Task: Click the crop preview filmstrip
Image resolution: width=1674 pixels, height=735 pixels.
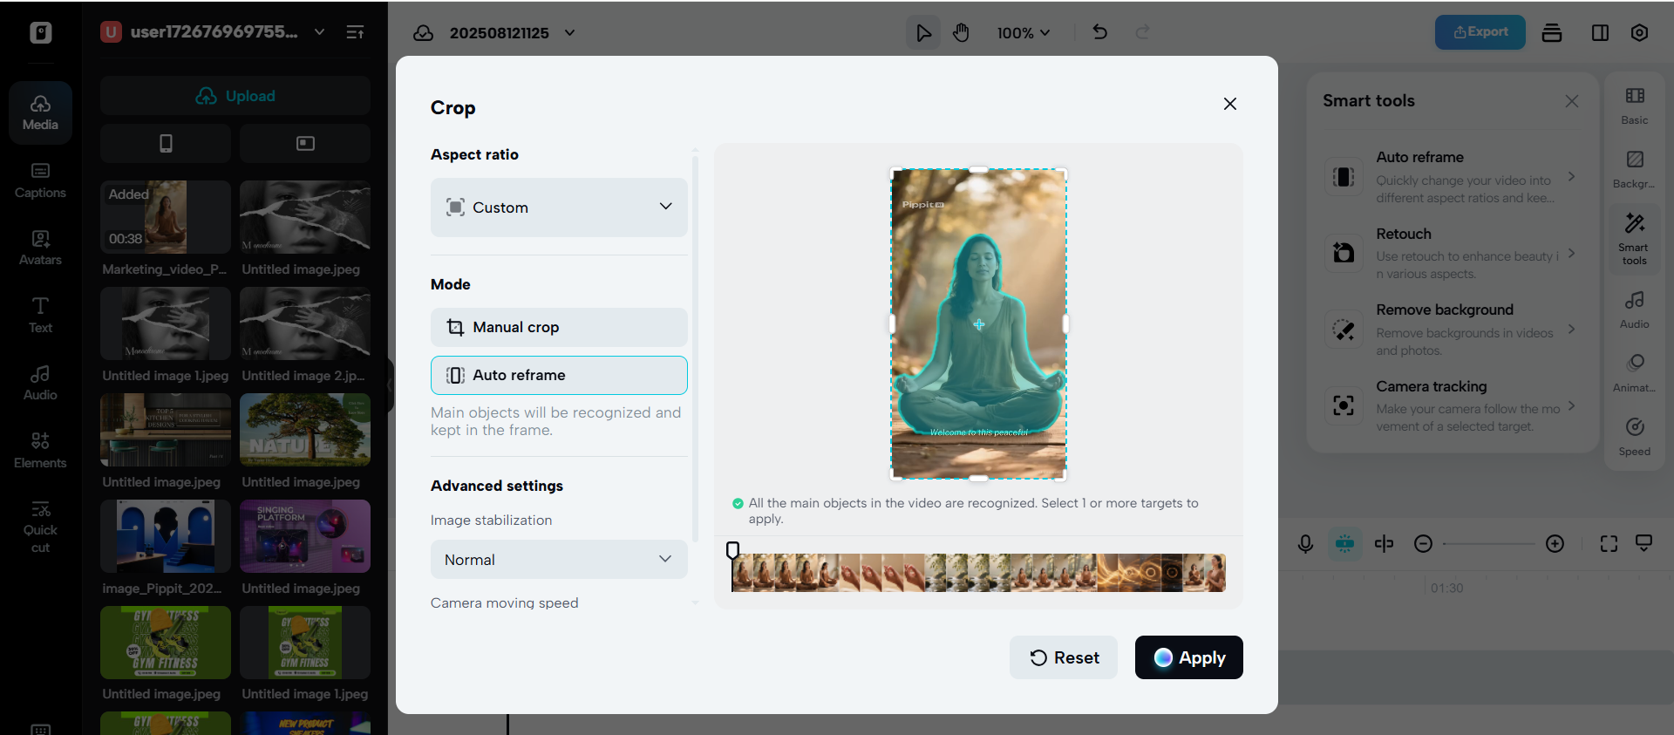Action: click(x=979, y=573)
